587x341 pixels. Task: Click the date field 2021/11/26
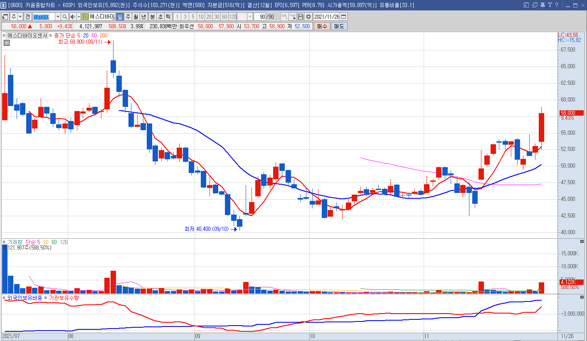click(x=326, y=17)
